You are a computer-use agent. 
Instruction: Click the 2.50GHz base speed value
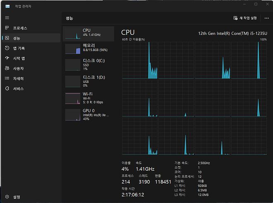204,163
